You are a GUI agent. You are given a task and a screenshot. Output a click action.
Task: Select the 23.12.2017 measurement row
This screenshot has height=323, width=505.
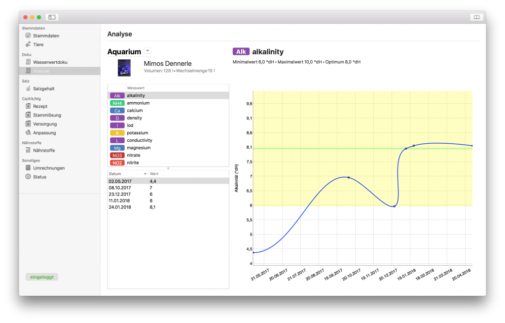[x=168, y=194]
